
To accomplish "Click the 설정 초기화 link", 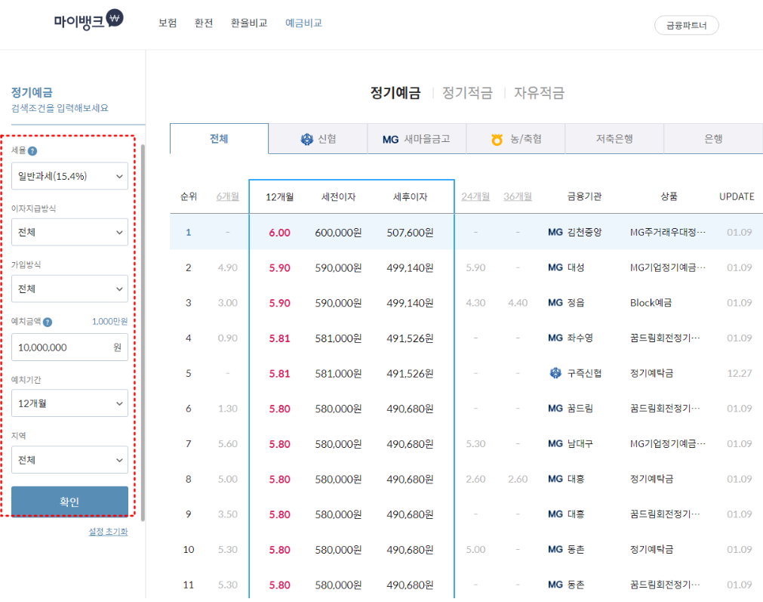I will click(108, 532).
